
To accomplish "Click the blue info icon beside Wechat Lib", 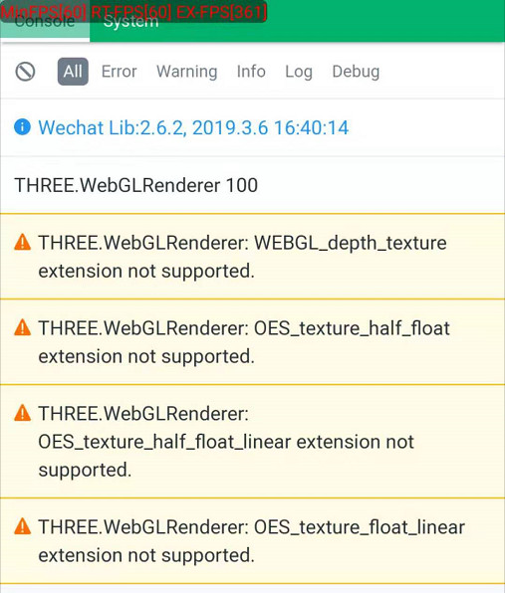I will (22, 126).
